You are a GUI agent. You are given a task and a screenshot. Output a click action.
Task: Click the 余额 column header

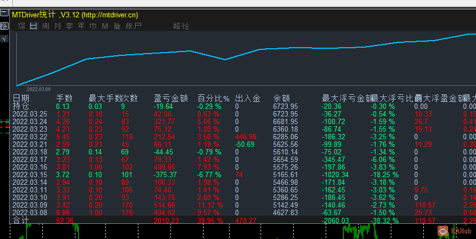(x=281, y=98)
